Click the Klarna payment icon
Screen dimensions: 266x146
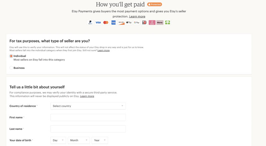(160, 23)
